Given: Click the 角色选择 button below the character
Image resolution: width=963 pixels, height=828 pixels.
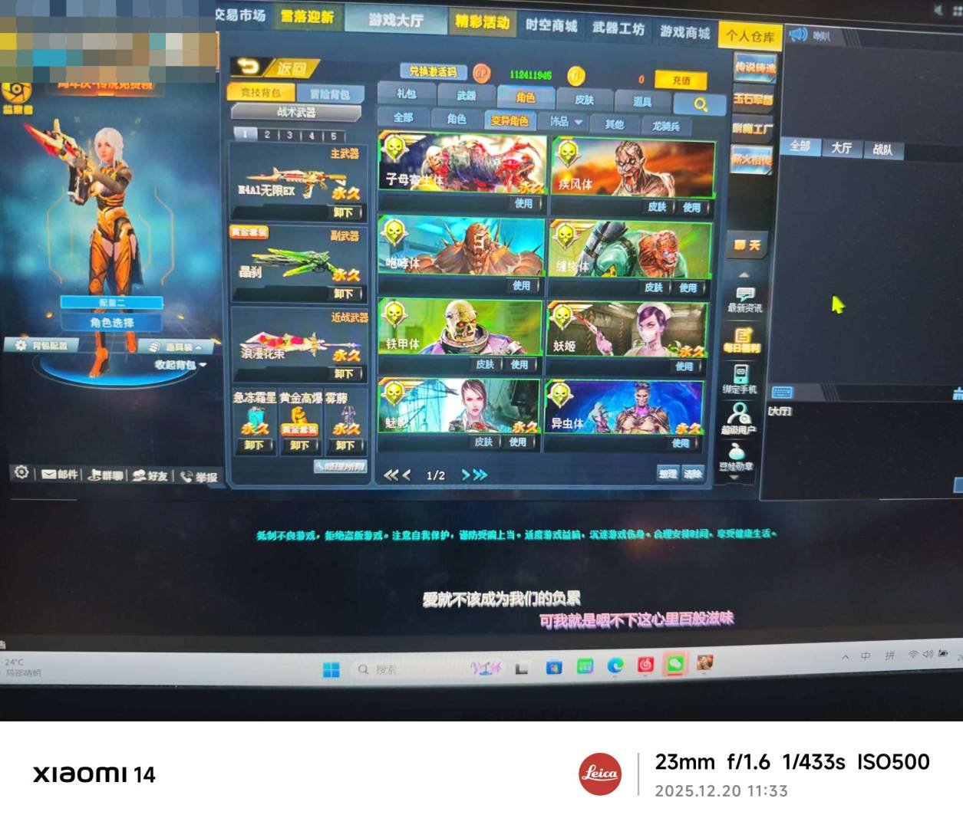Looking at the screenshot, I should 112,323.
